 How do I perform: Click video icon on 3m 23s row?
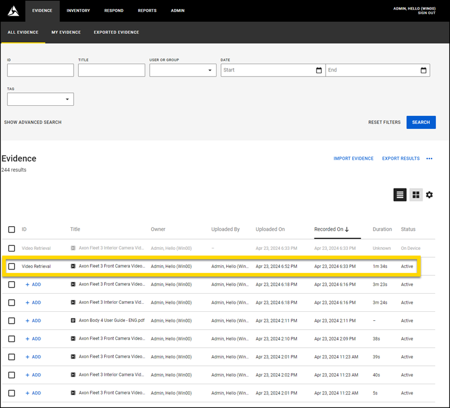click(x=73, y=284)
